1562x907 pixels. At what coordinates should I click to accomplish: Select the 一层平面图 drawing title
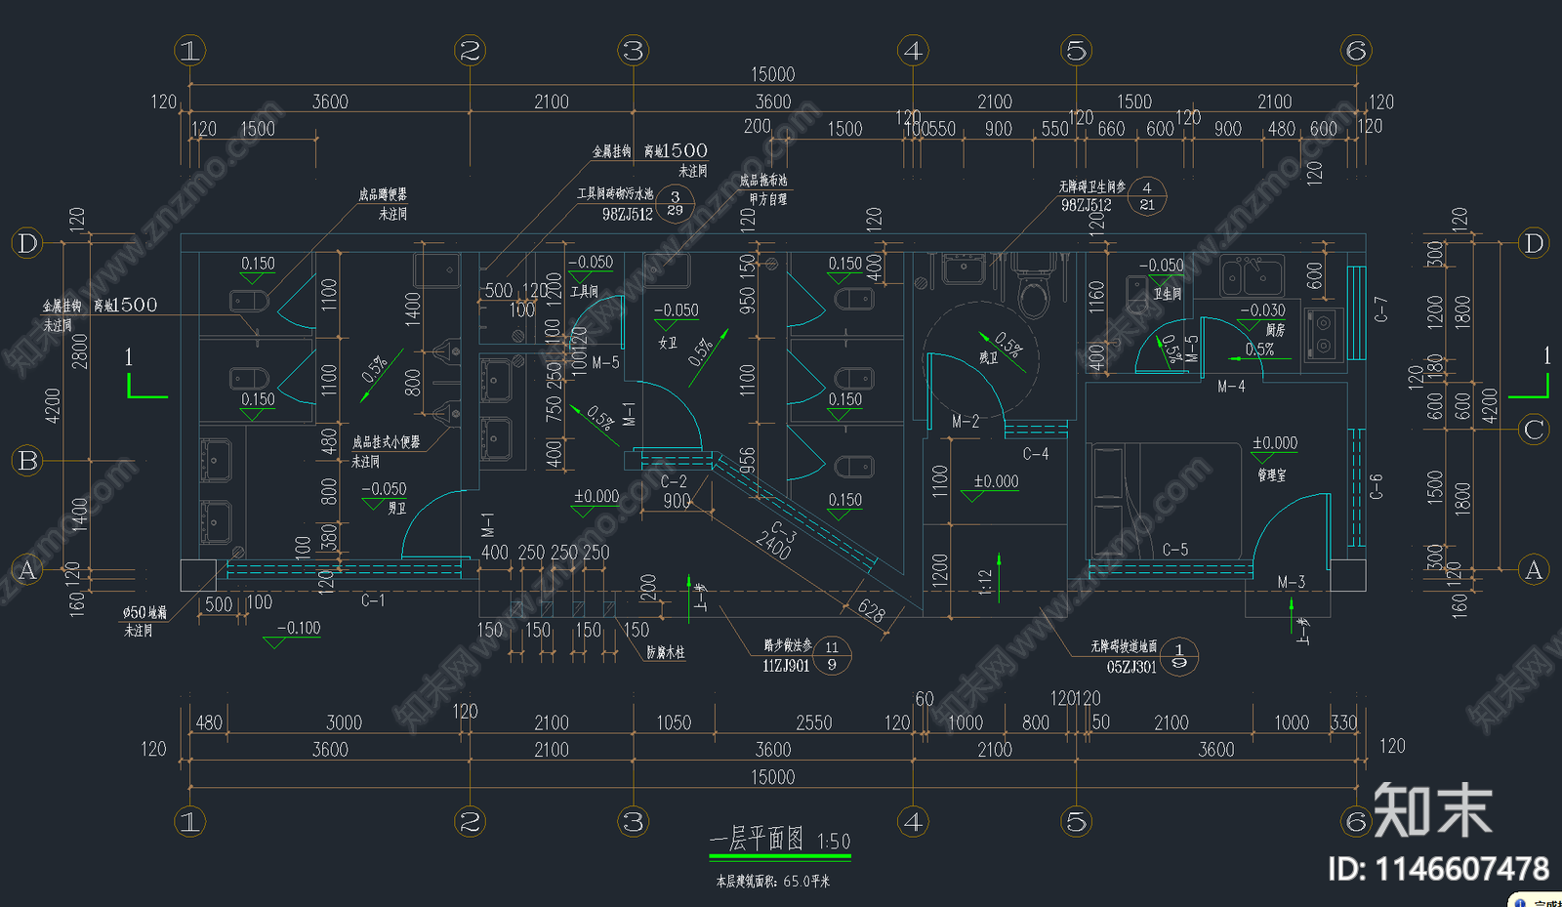757,839
